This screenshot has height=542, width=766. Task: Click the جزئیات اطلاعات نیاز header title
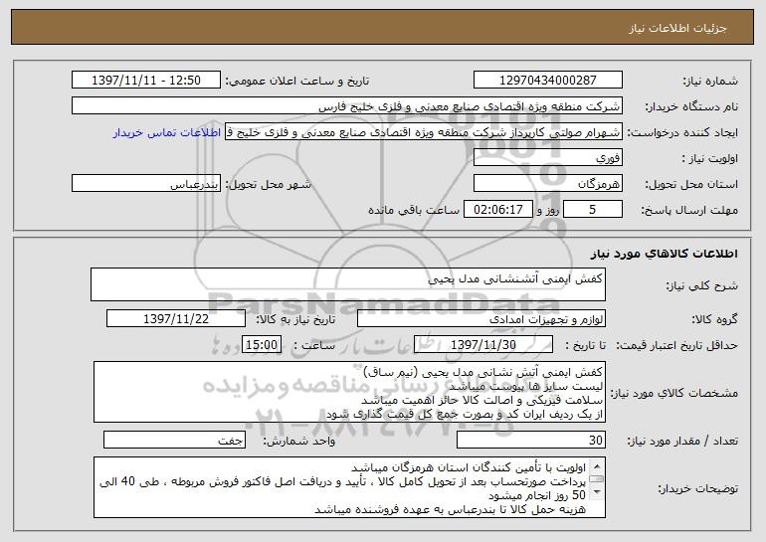point(677,28)
